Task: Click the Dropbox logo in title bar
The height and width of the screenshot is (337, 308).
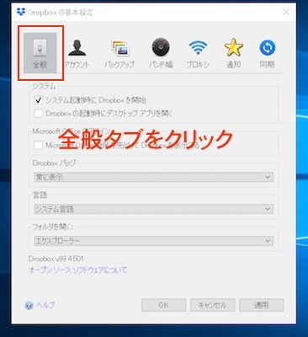Action: 21,12
